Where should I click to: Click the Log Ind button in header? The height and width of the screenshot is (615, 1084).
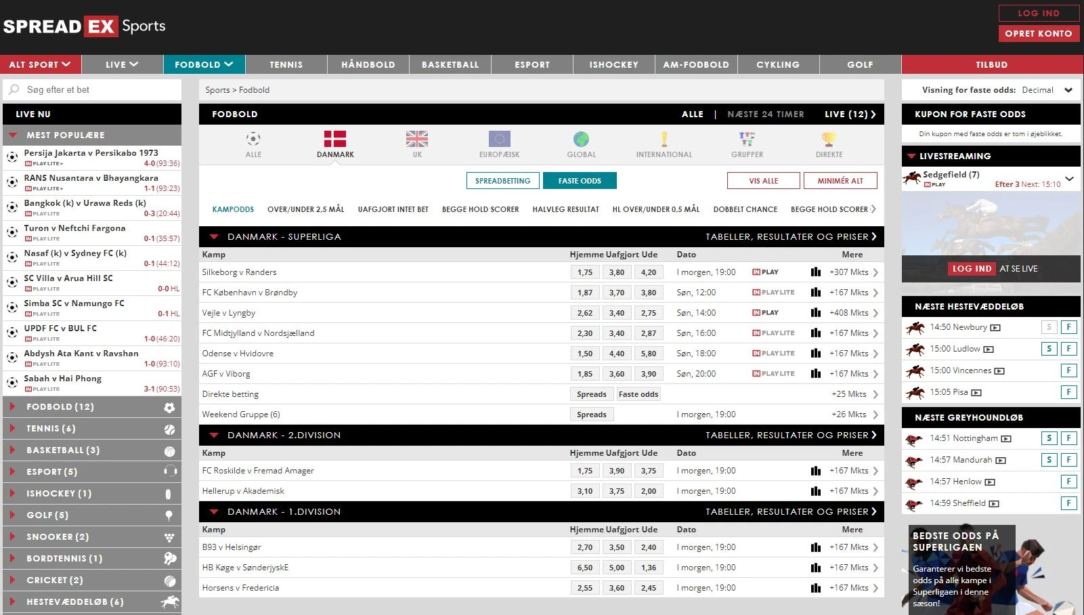tap(1039, 13)
